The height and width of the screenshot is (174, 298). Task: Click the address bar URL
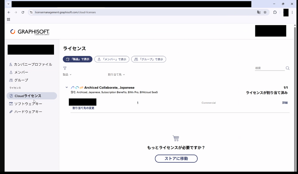point(65,12)
